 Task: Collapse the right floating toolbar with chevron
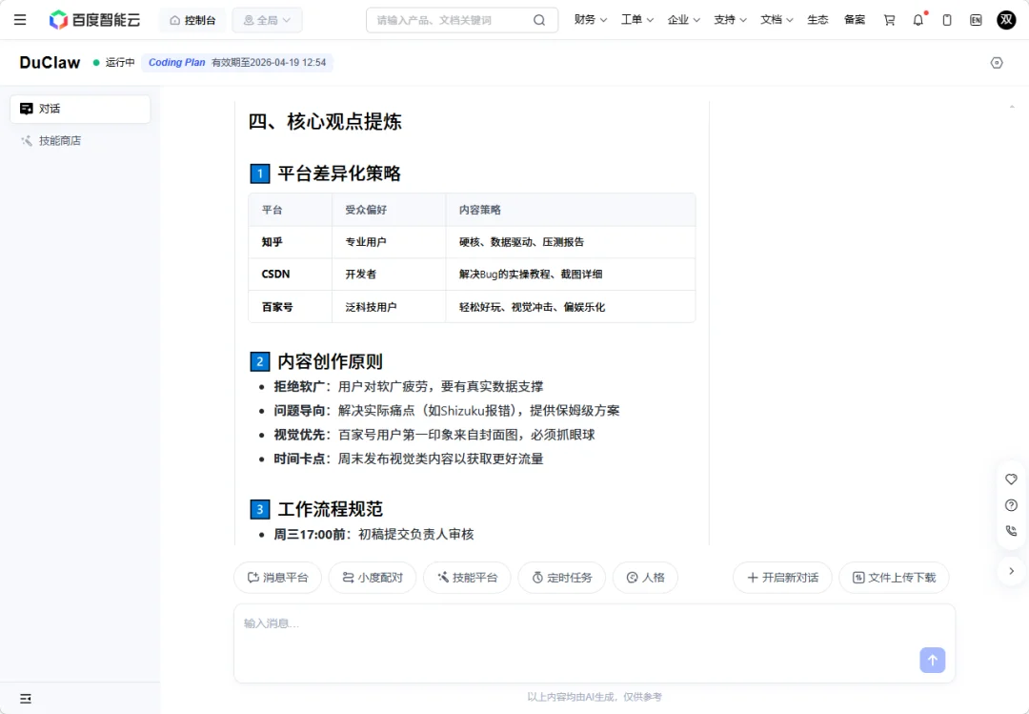click(x=1012, y=571)
